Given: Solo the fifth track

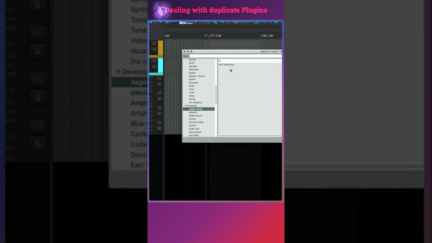Looking at the screenshot, I should [160, 114].
